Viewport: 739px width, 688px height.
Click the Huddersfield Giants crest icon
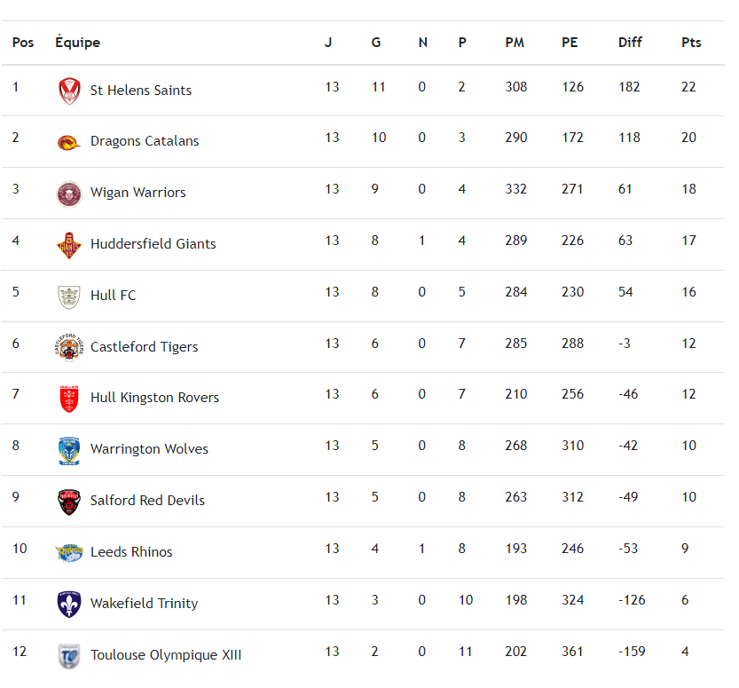(x=69, y=244)
